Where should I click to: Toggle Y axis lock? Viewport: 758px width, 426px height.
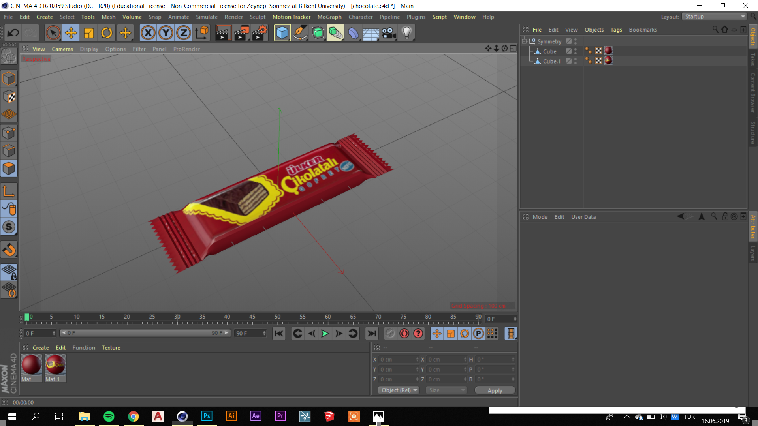click(x=166, y=33)
